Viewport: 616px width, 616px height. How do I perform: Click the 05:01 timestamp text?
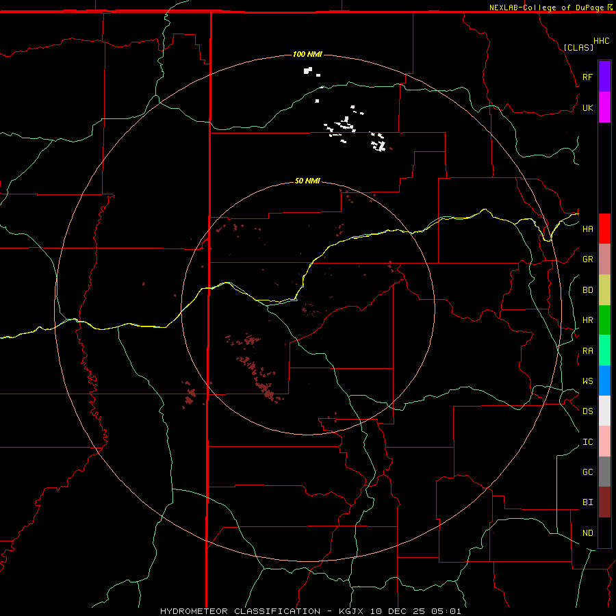[x=446, y=611]
